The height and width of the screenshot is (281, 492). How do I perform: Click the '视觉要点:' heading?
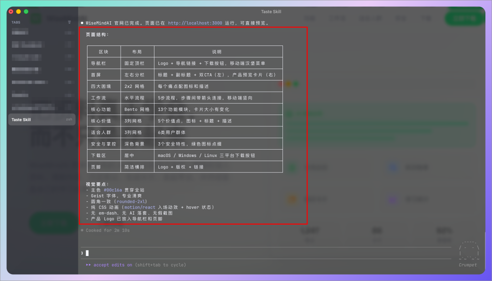tap(97, 184)
